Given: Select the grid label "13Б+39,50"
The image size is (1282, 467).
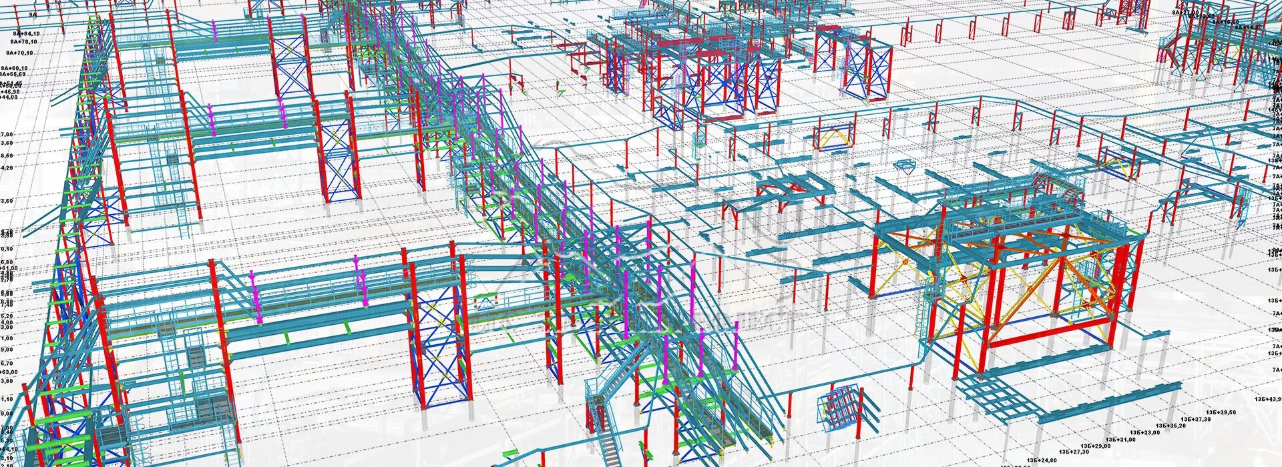Looking at the screenshot, I should (x=1221, y=412).
